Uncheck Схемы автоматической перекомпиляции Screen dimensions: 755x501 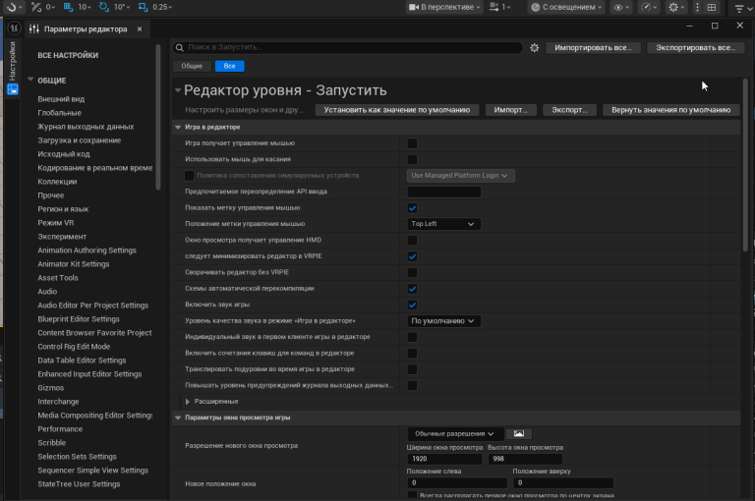(x=412, y=289)
